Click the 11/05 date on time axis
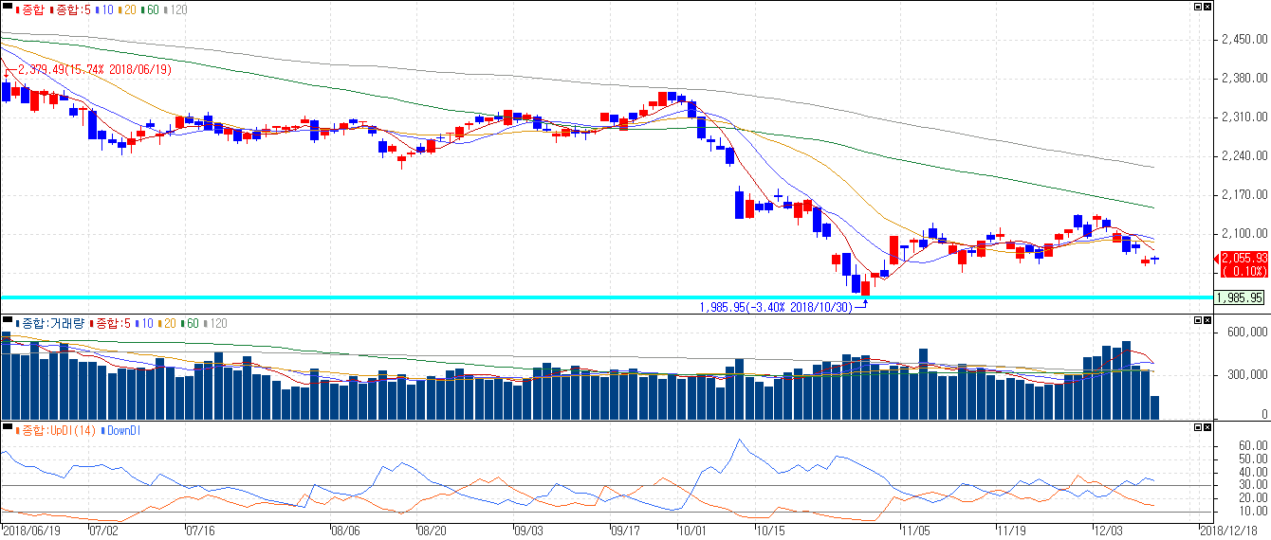 click(x=917, y=531)
